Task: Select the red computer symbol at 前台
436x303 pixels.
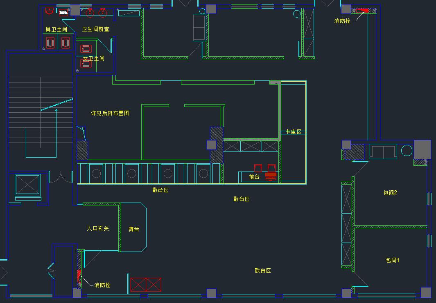Action: 271,176
